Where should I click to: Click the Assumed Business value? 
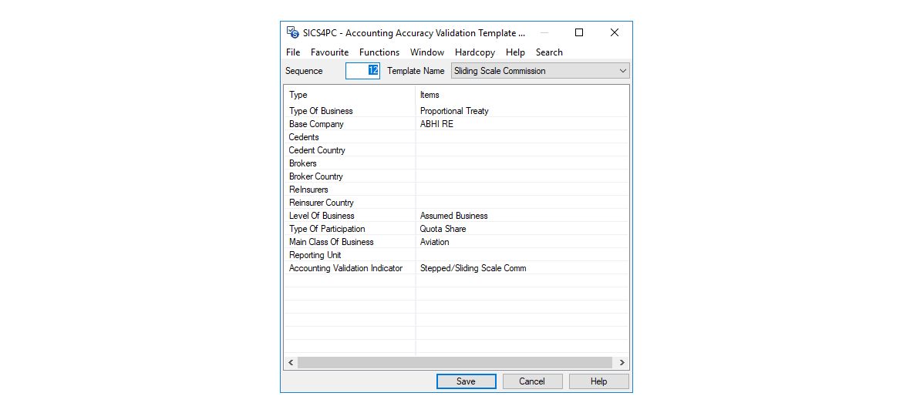(x=453, y=216)
